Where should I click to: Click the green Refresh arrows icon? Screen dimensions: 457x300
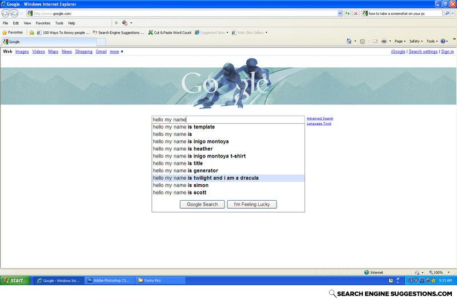[x=347, y=13]
